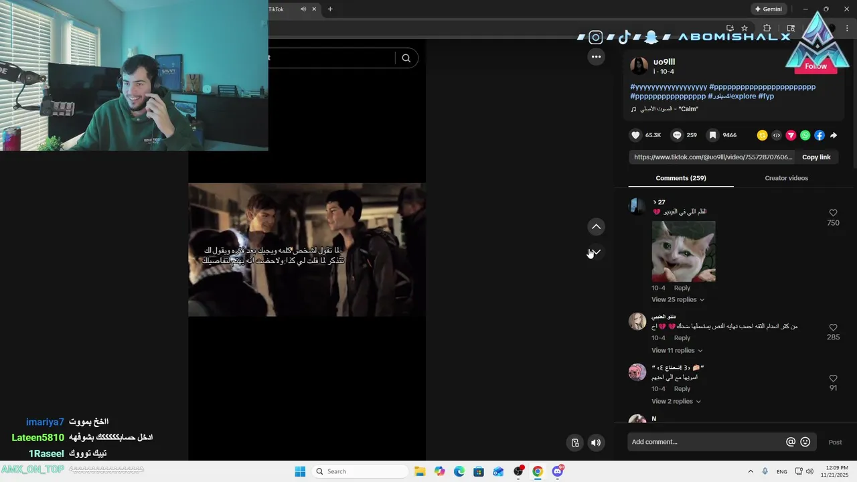Click the yellow repost icon
The width and height of the screenshot is (857, 482).
[x=762, y=135]
